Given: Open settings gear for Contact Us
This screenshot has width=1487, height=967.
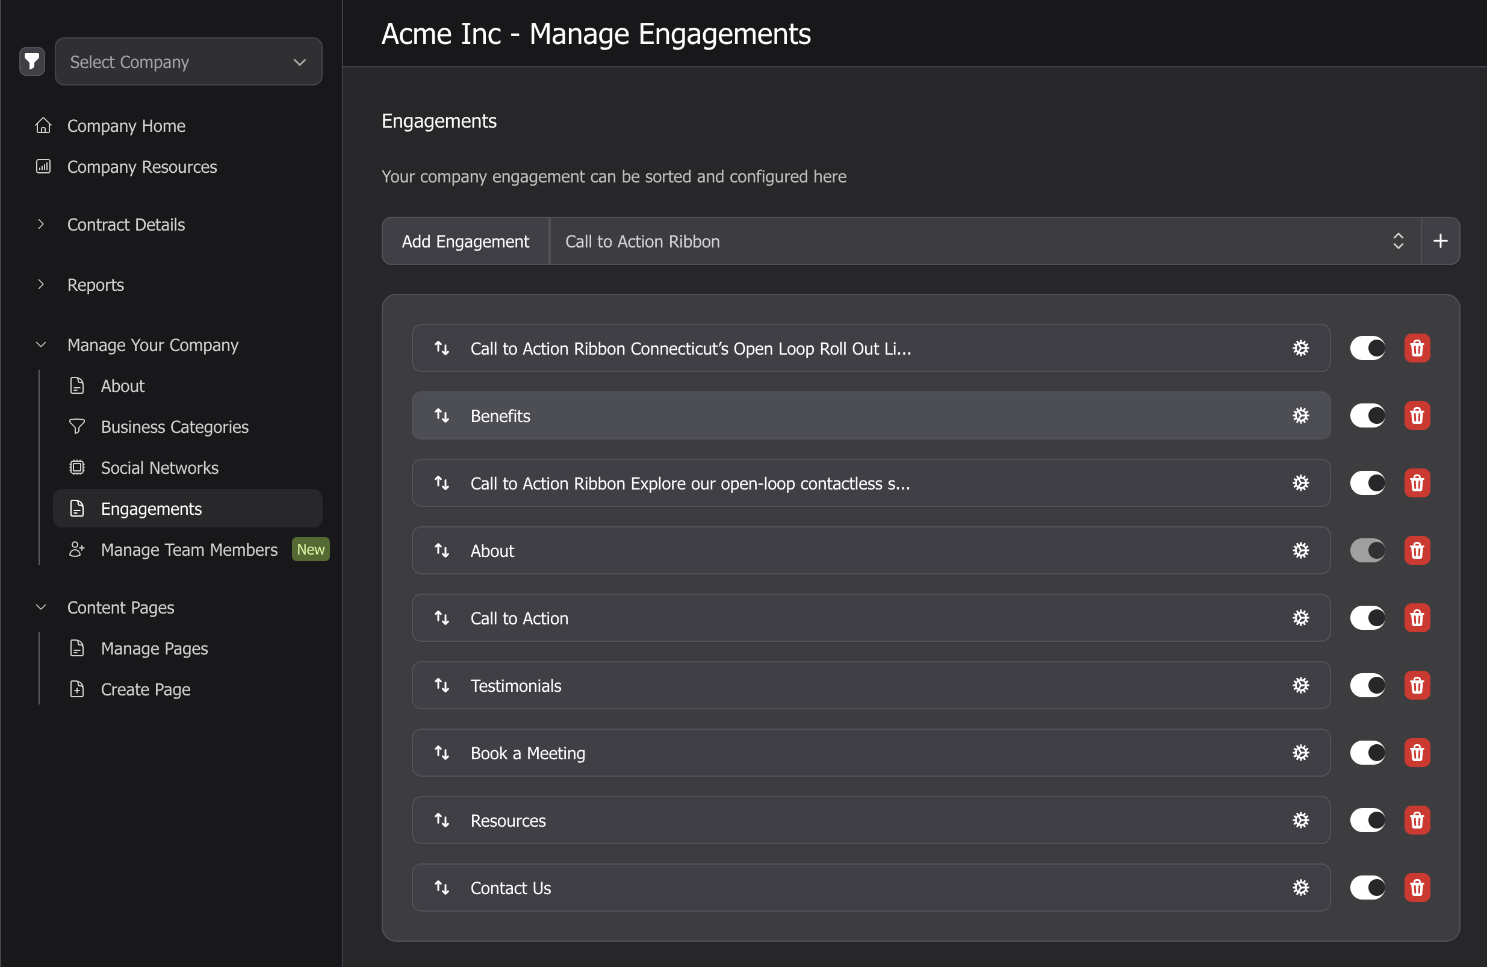Looking at the screenshot, I should pos(1301,888).
